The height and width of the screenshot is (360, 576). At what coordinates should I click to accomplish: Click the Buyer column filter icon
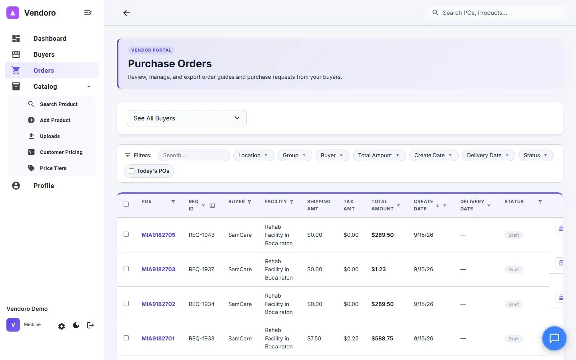click(250, 202)
